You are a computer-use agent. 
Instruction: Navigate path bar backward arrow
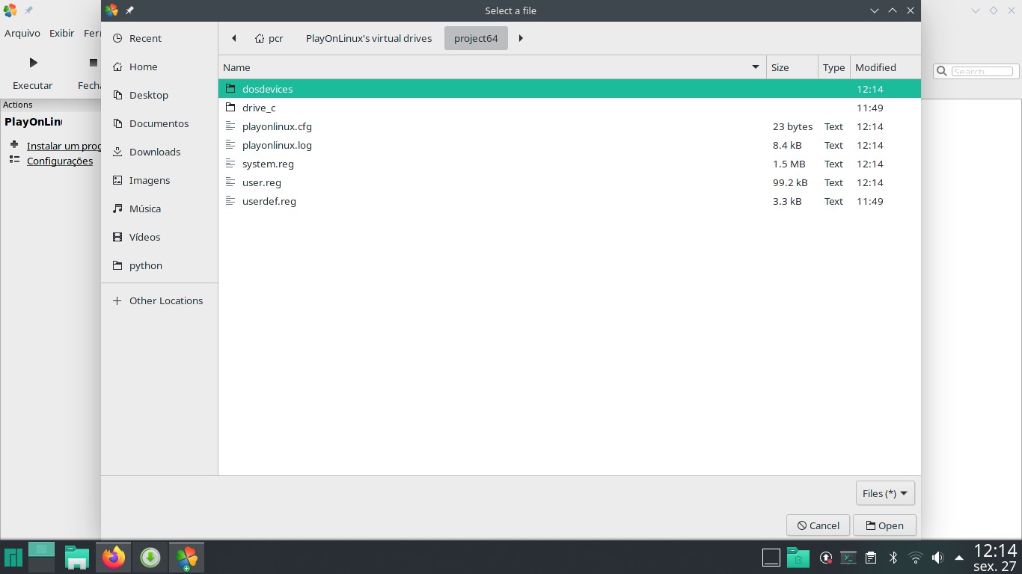coord(234,38)
